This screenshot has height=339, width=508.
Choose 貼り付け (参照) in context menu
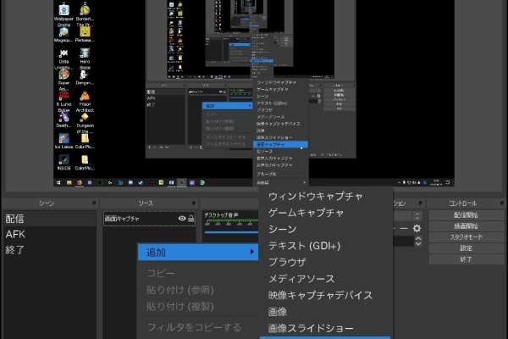click(180, 290)
